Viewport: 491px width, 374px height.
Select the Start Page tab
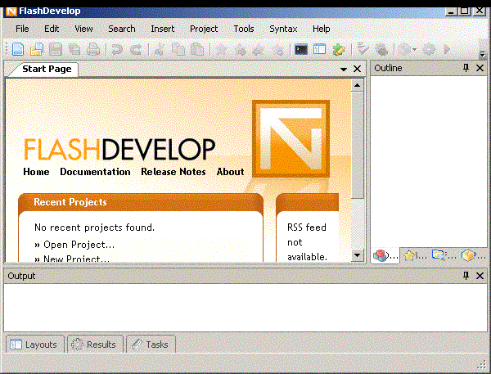coord(47,69)
